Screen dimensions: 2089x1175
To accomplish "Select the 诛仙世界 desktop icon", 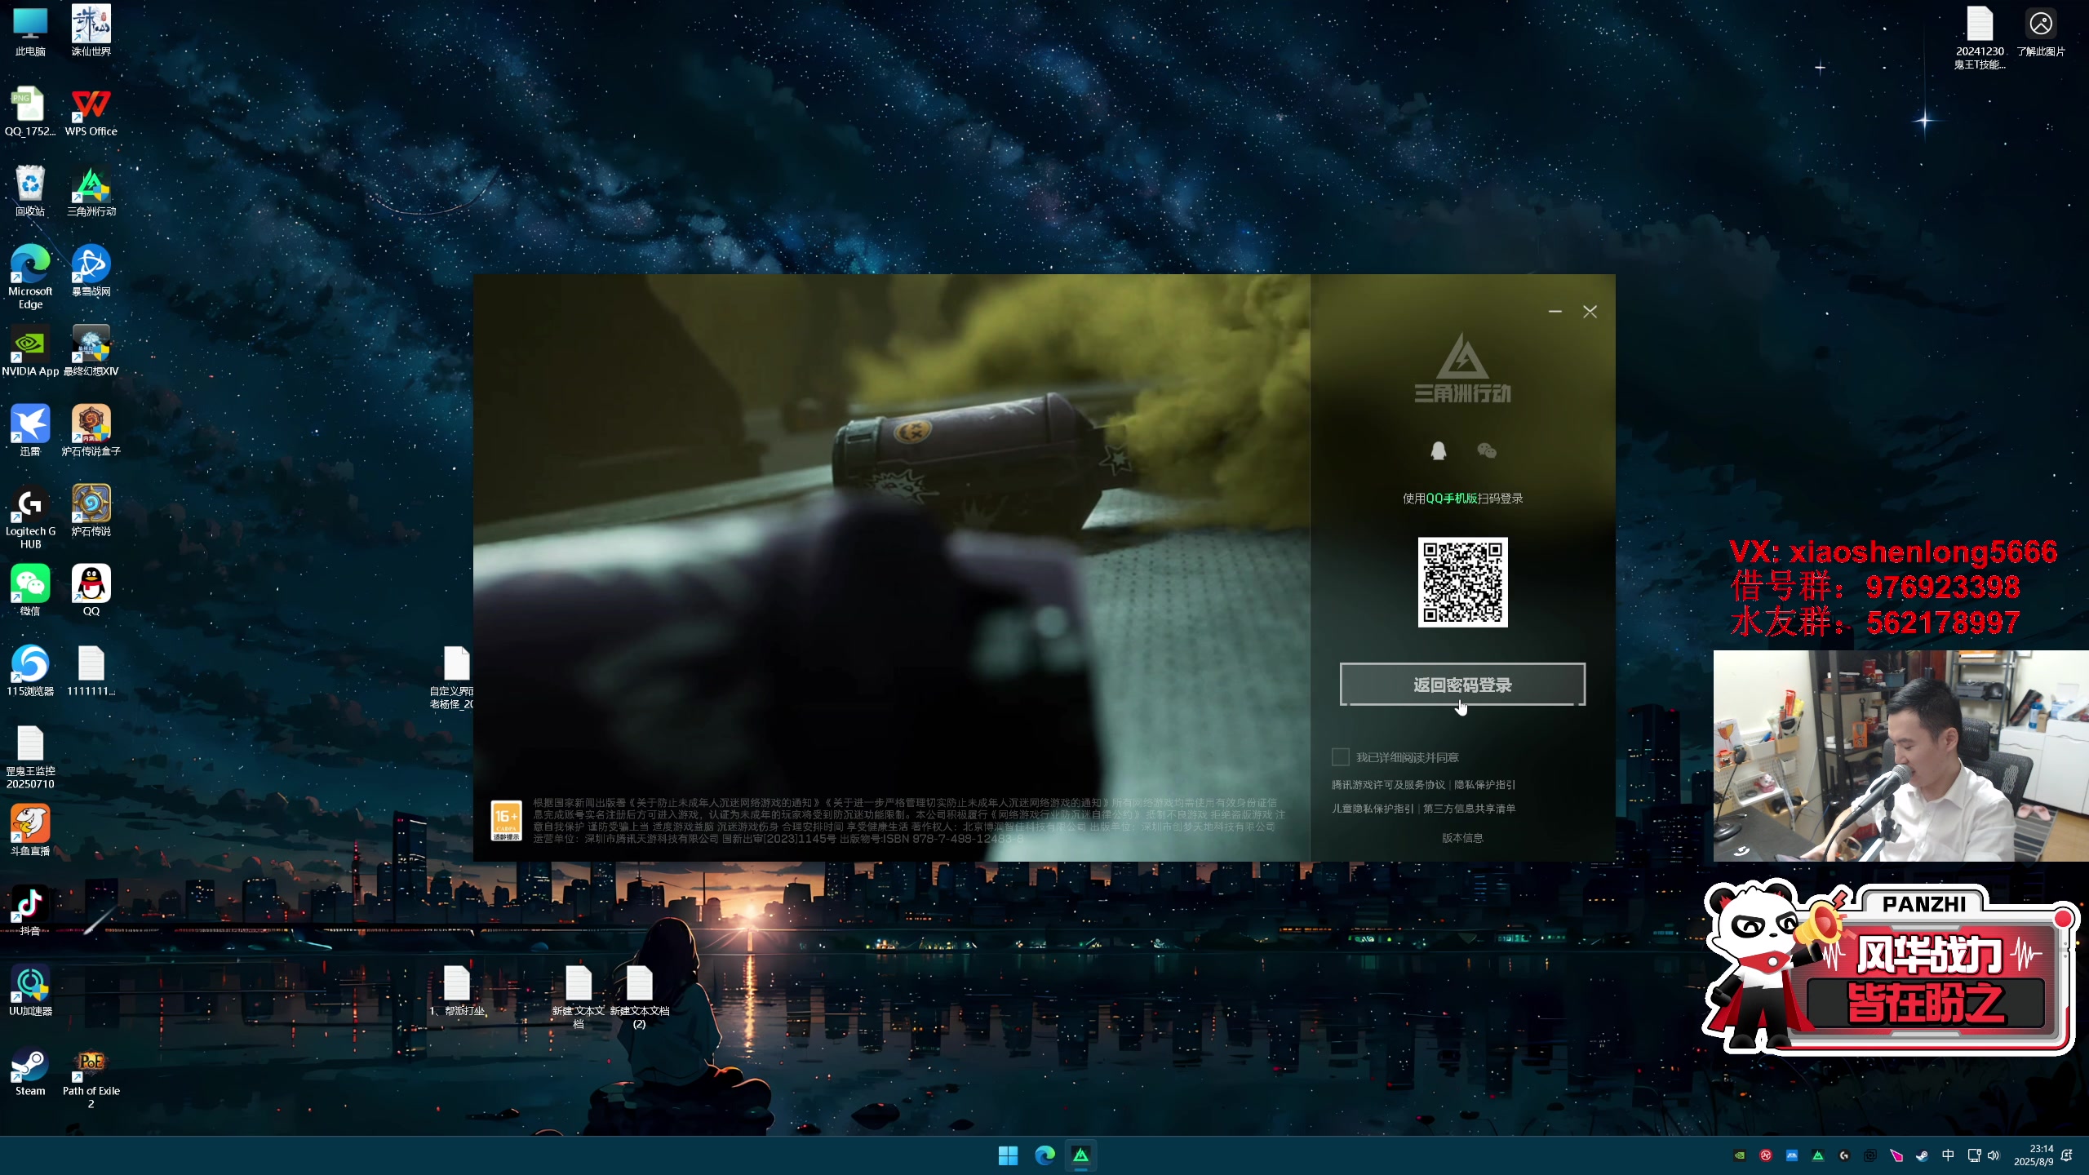I will pos(91,31).
